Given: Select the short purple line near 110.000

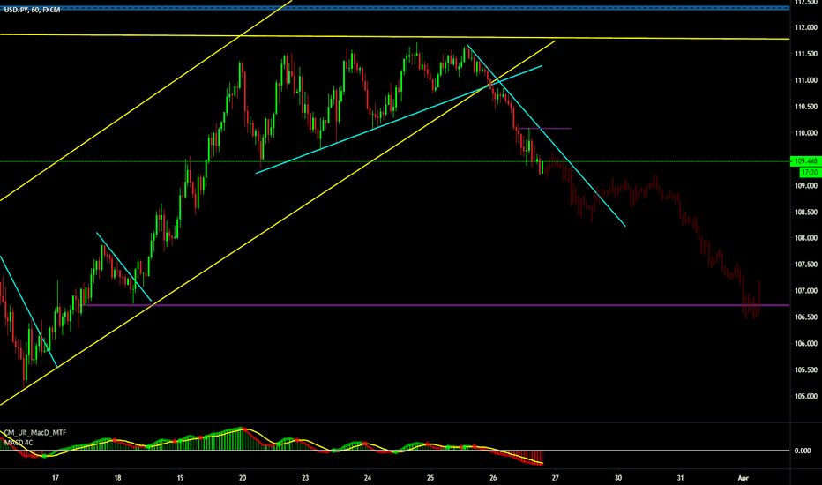Looking at the screenshot, I should 545,128.
